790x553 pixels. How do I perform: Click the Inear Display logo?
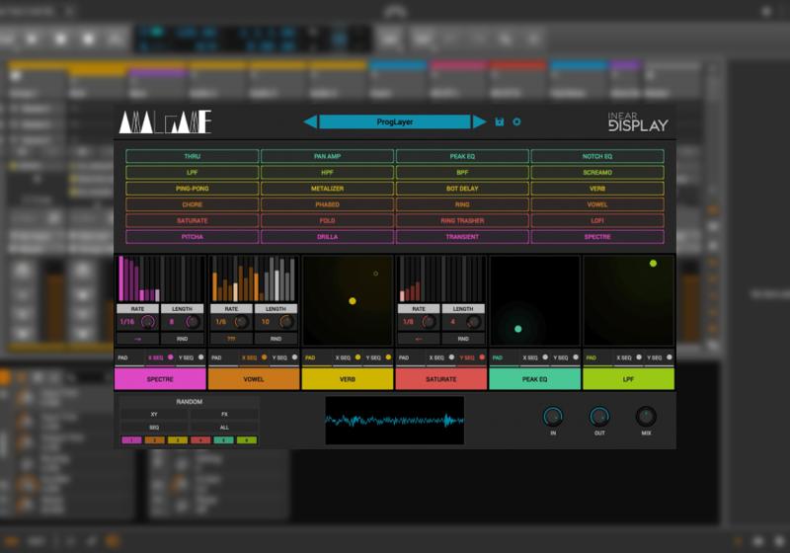tap(637, 123)
